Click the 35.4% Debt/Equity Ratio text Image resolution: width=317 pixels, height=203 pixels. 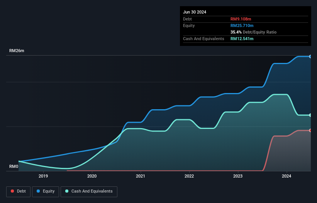tap(254, 32)
